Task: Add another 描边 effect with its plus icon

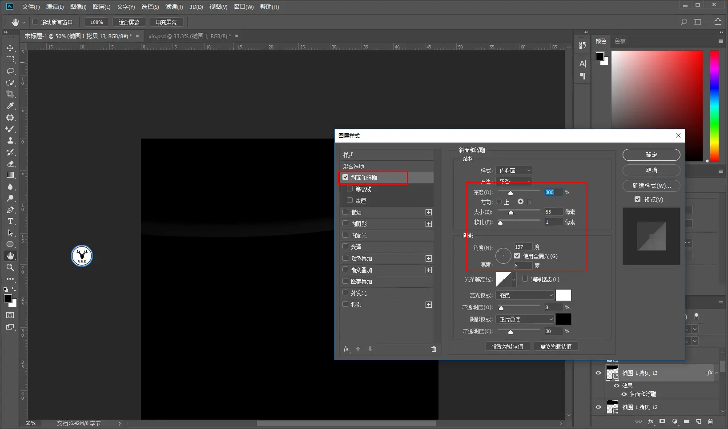Action: click(x=429, y=212)
